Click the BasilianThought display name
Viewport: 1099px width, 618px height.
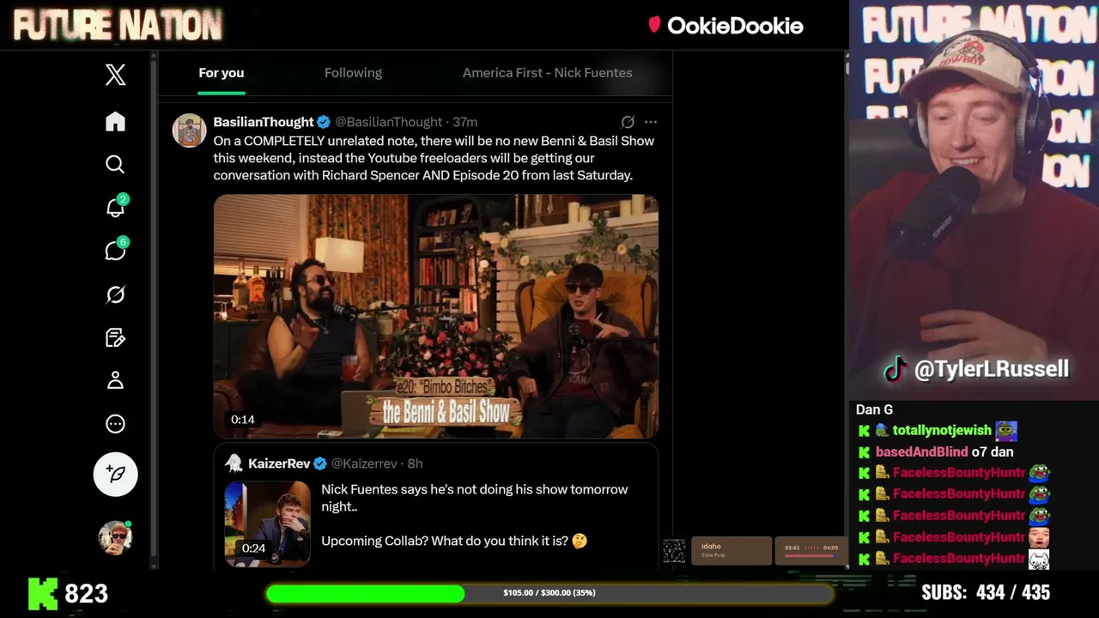coord(264,122)
